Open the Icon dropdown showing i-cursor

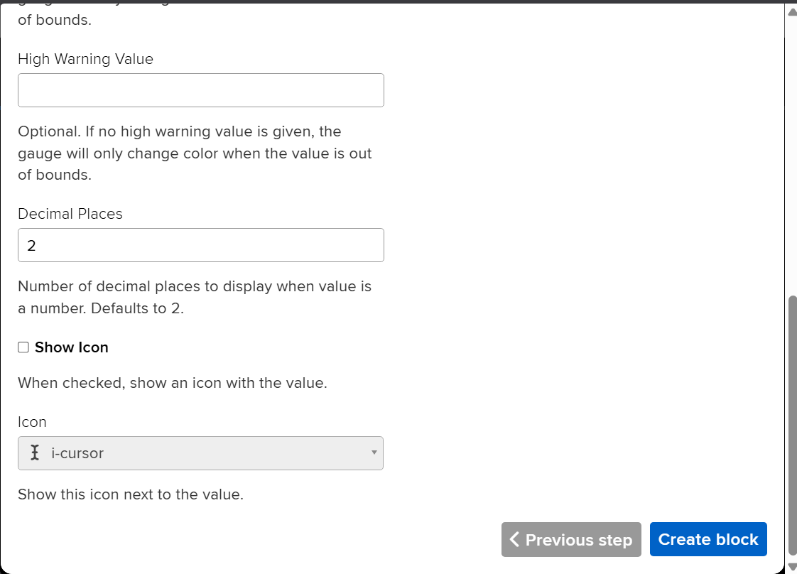(201, 453)
